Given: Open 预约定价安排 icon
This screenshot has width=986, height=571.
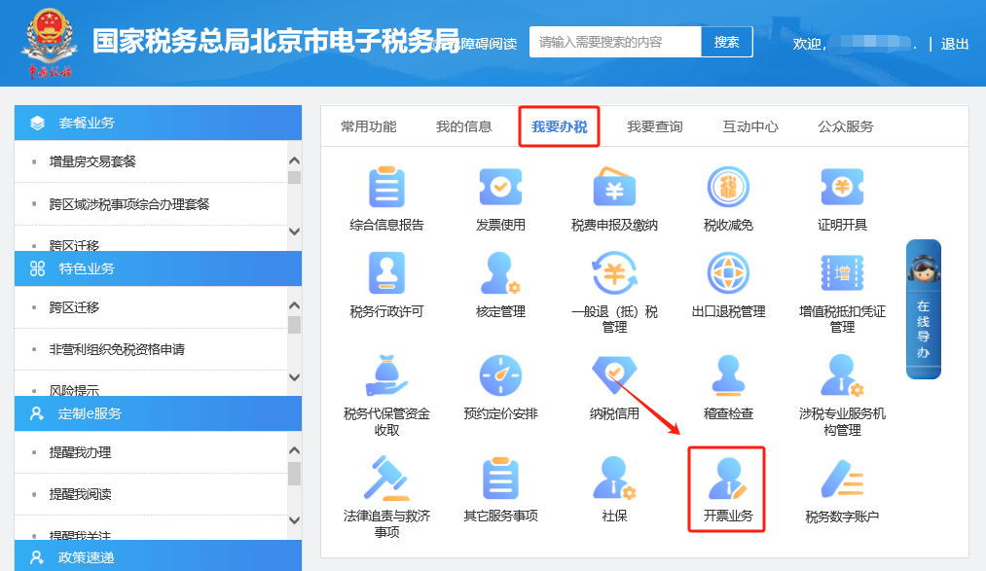Looking at the screenshot, I should pyautogui.click(x=500, y=375).
